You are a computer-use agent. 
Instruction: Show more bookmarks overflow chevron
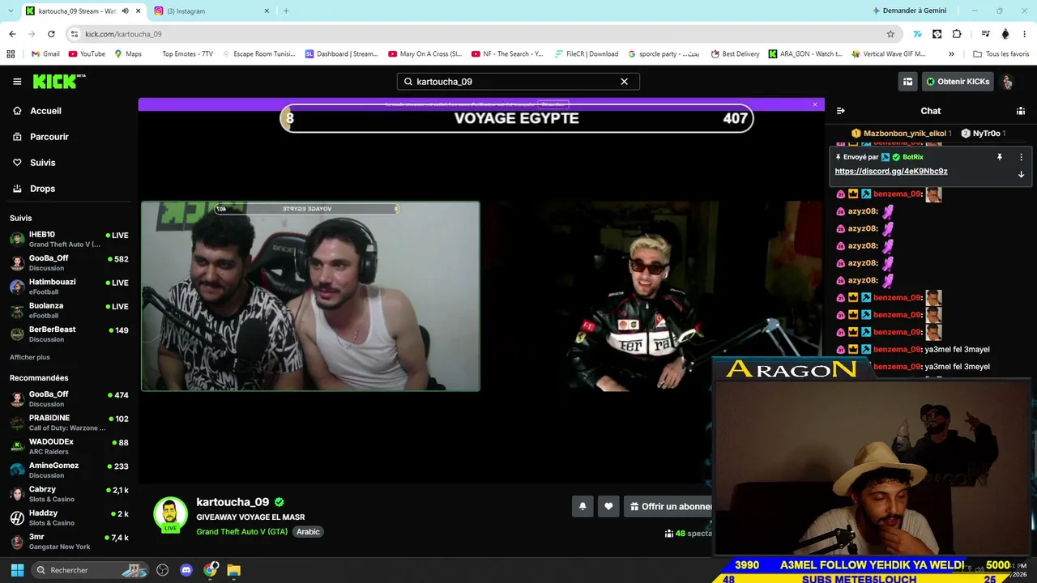[951, 54]
